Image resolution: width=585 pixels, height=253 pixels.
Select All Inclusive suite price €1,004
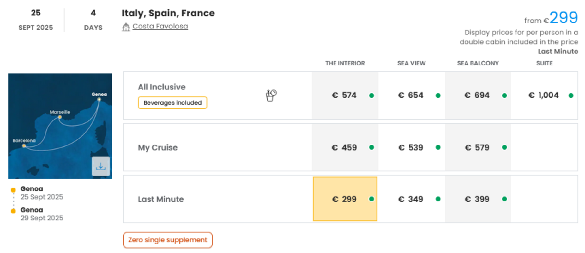544,96
